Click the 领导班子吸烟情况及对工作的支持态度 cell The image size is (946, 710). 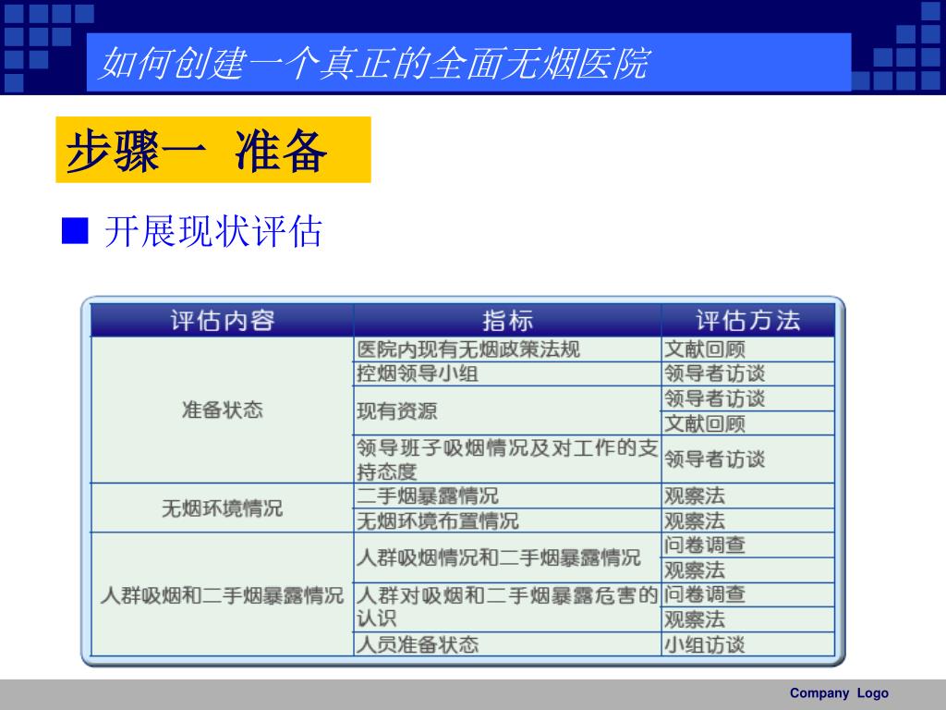point(507,459)
